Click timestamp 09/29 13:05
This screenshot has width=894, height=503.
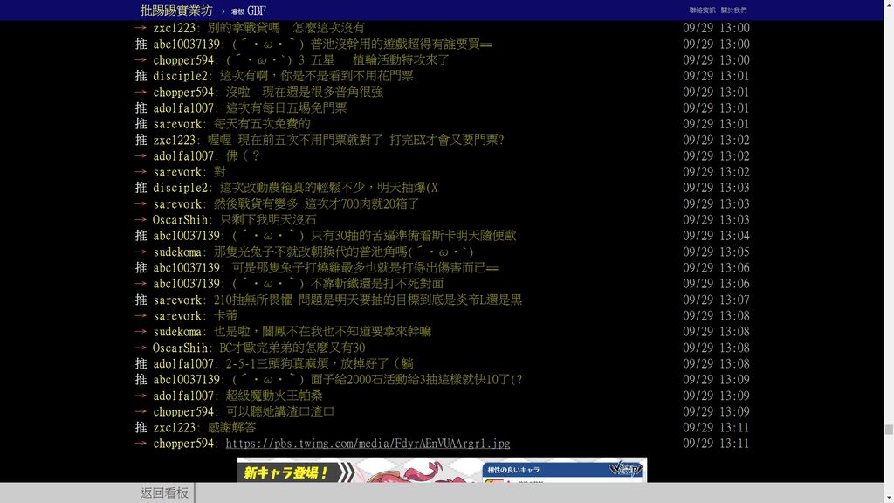click(x=716, y=251)
